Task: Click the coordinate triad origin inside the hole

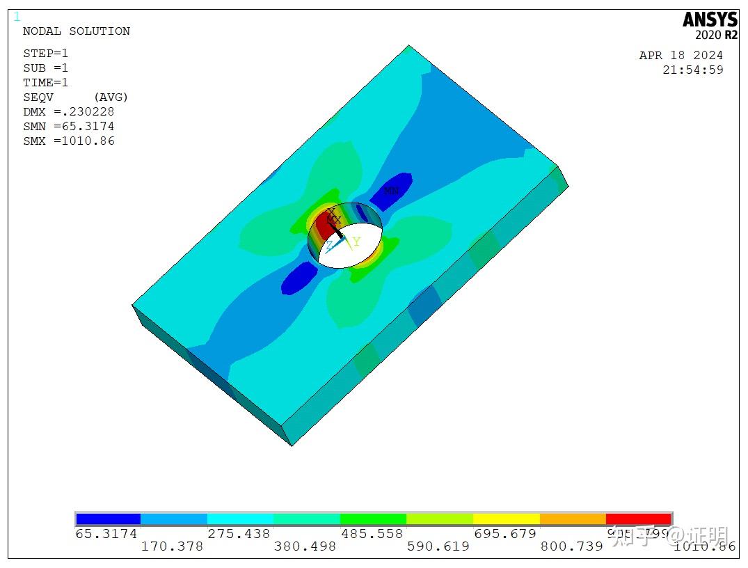Action: [x=342, y=235]
